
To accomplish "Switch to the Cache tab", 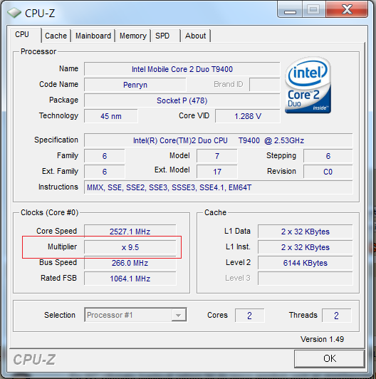I will (56, 36).
